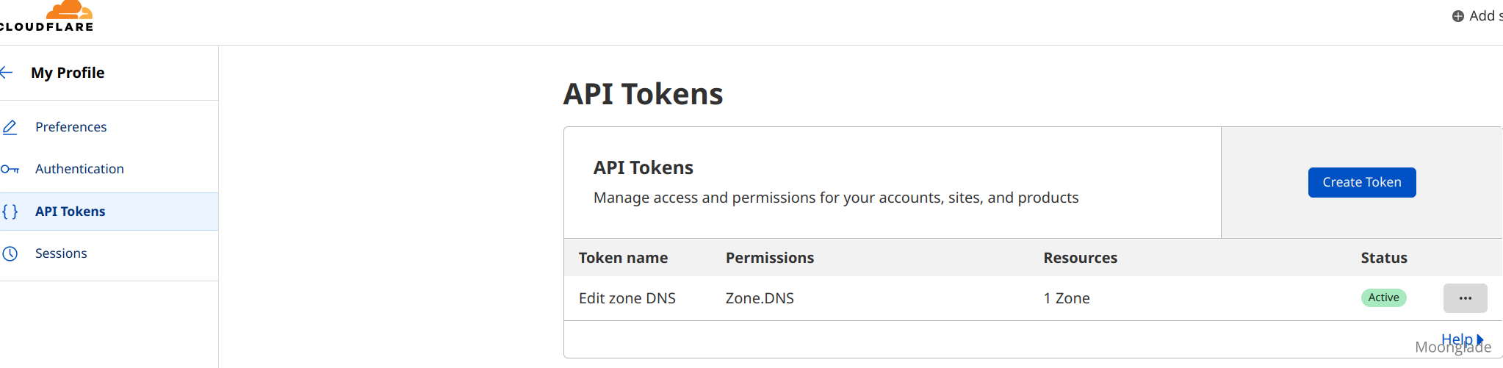Open the three-dots menu for Edit zone DNS

pyautogui.click(x=1465, y=298)
